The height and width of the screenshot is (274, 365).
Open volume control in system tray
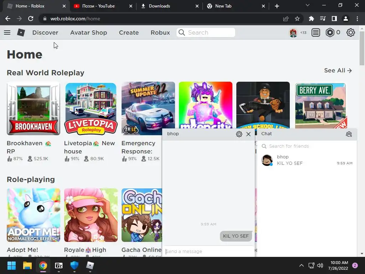320,265
